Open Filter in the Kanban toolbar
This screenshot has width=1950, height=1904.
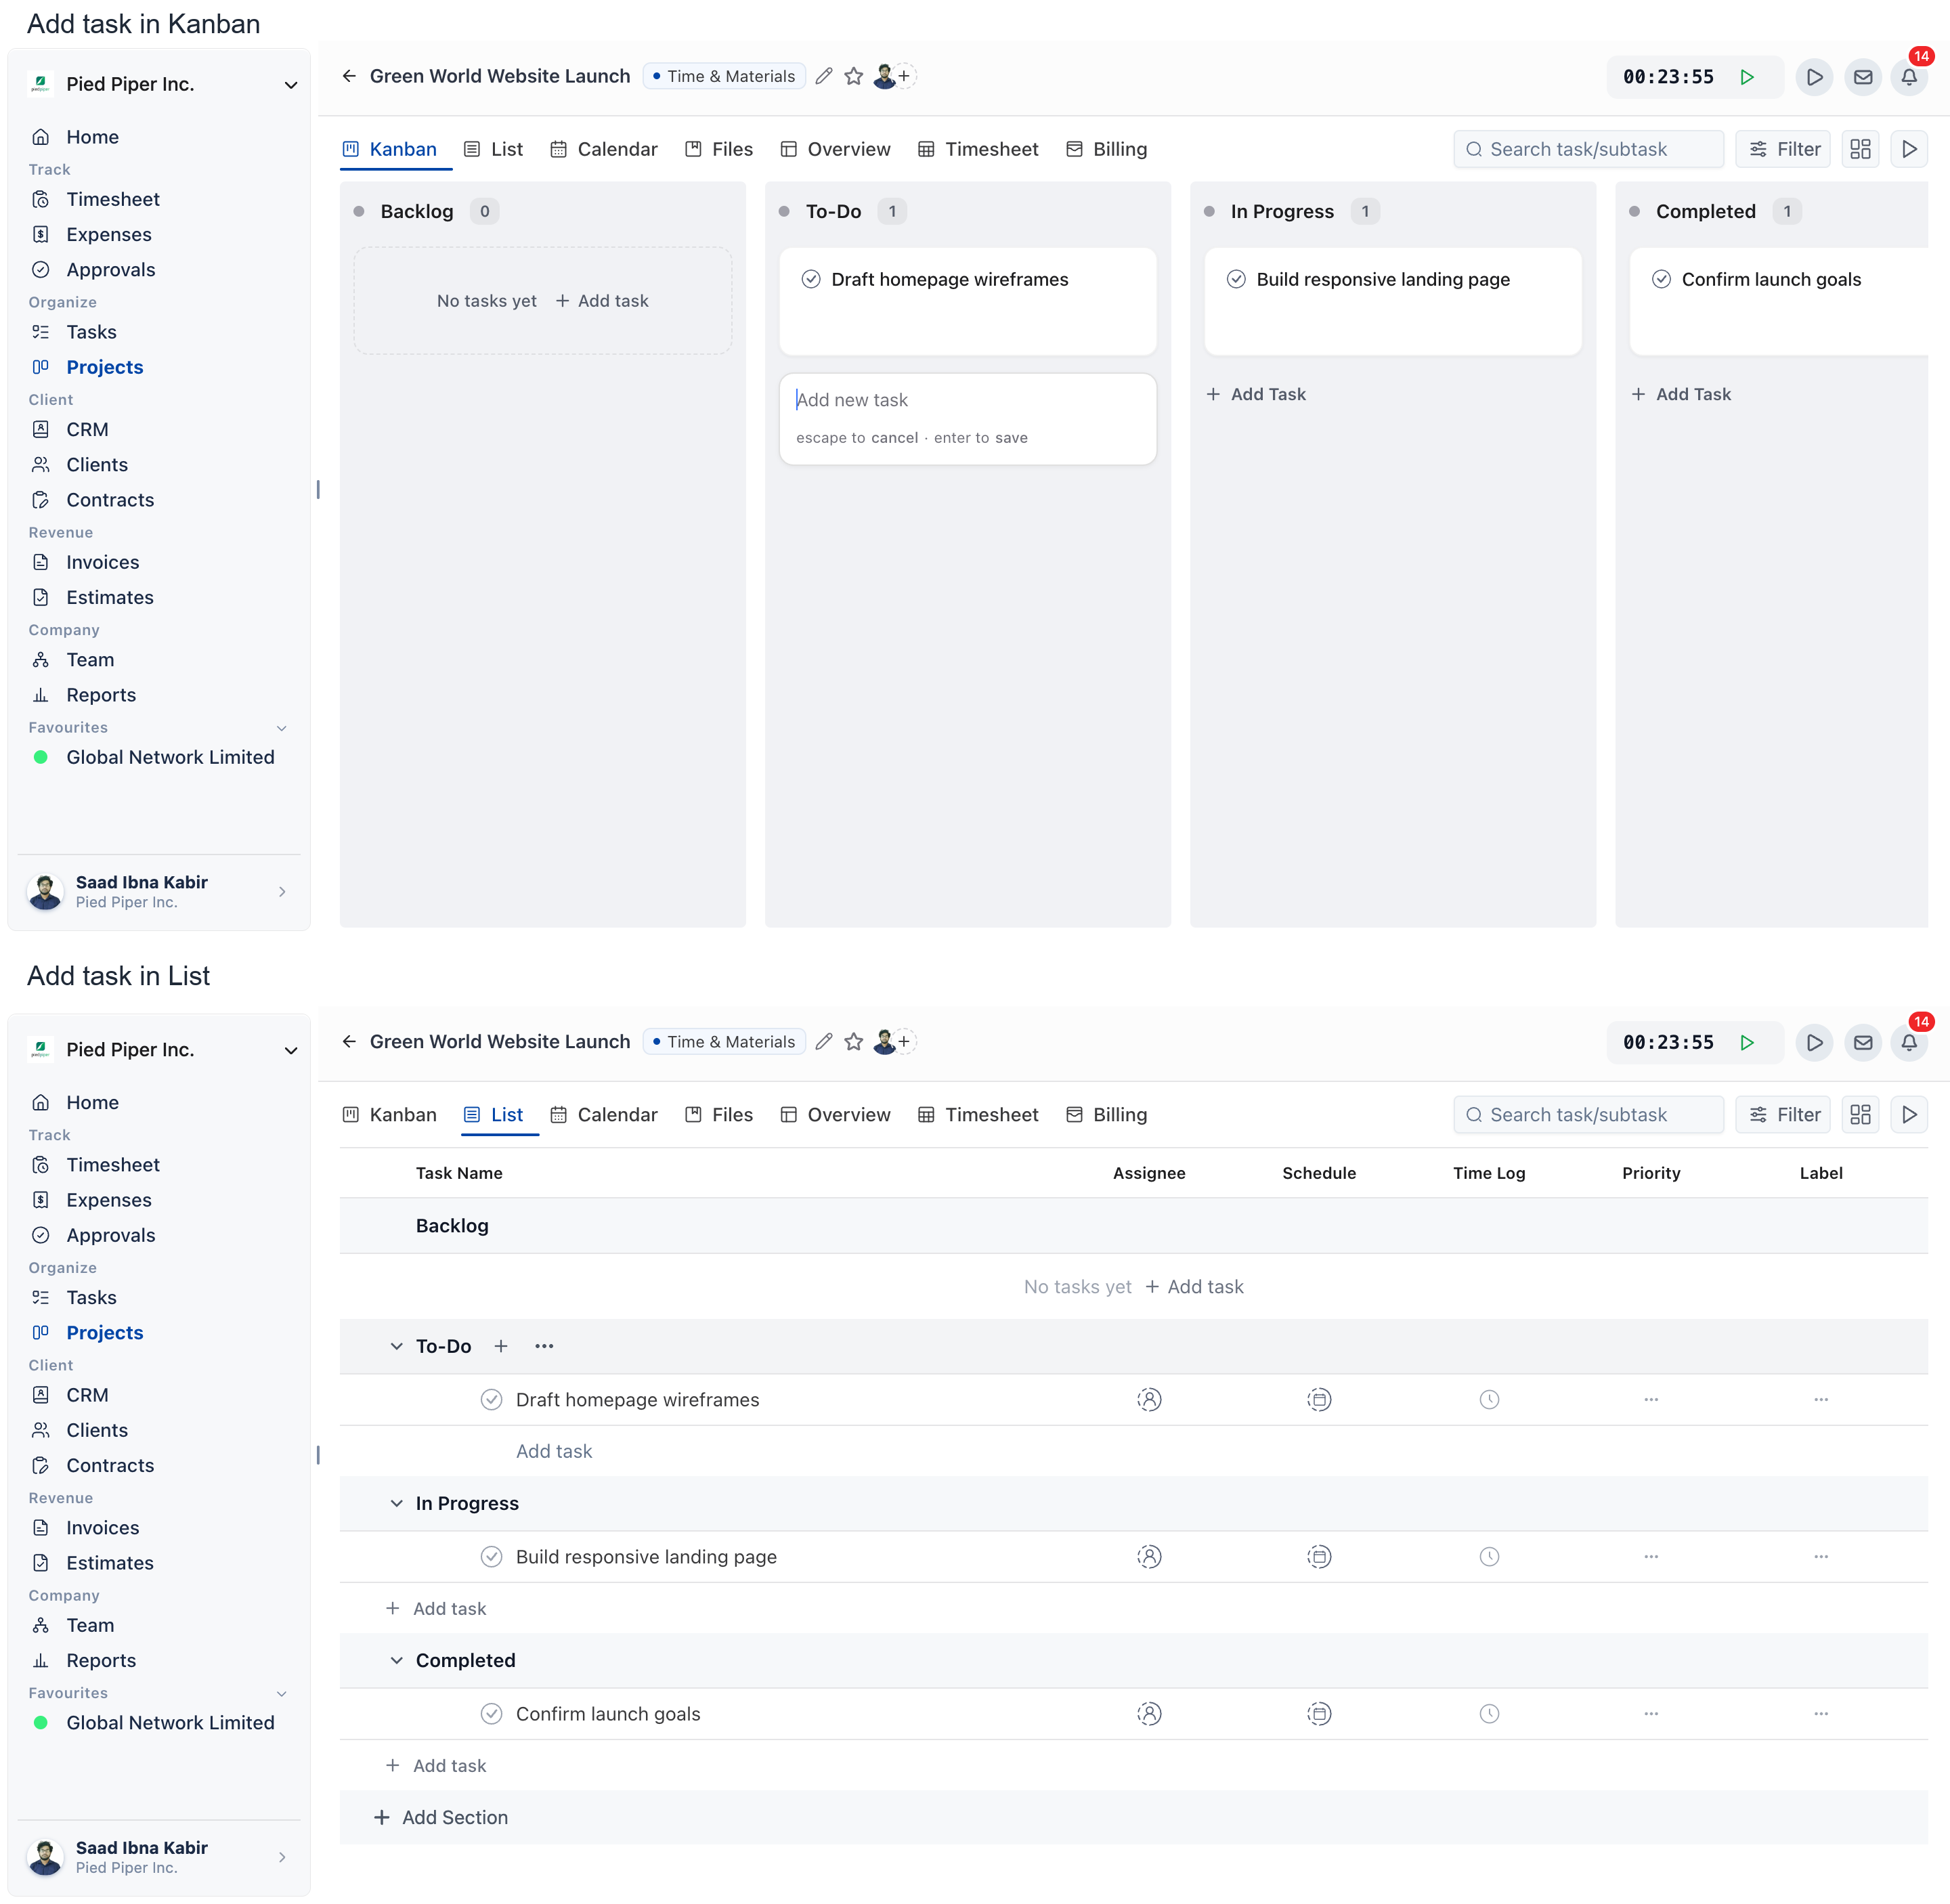click(1783, 149)
